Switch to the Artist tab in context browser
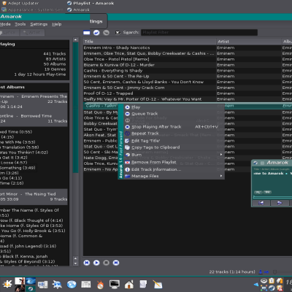Image resolution: width=292 pixels, height=292 pixels. 32,33
